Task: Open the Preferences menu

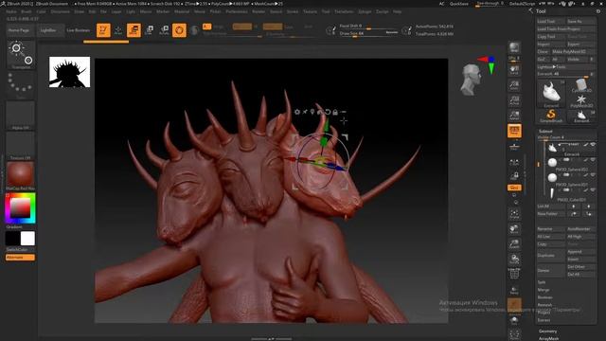Action: [237, 11]
